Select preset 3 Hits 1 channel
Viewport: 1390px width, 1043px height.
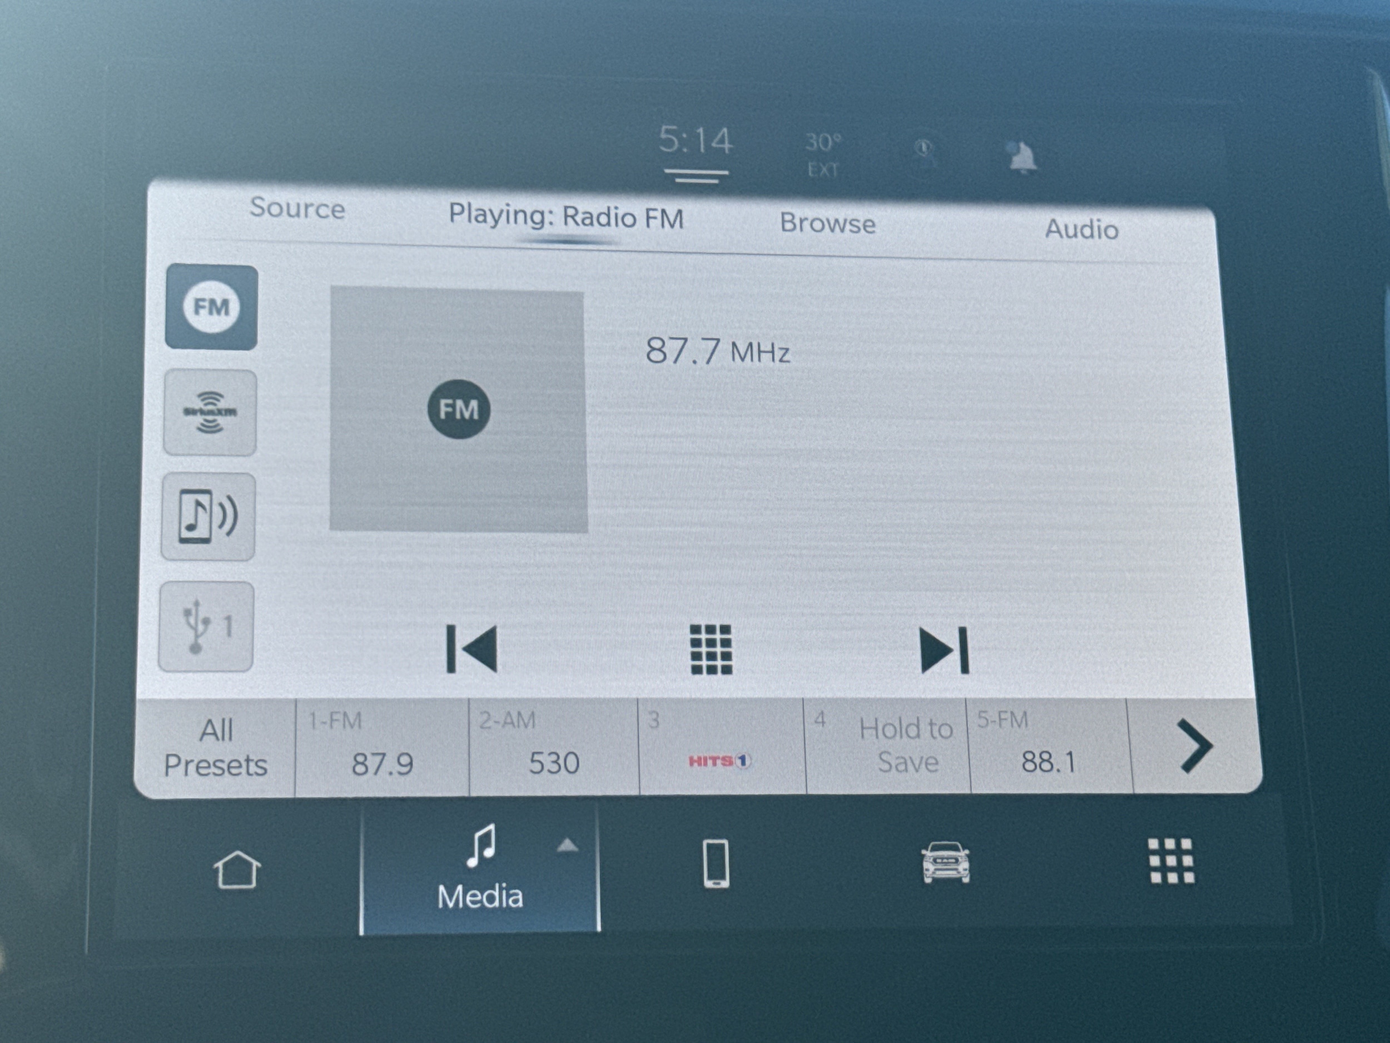point(721,747)
